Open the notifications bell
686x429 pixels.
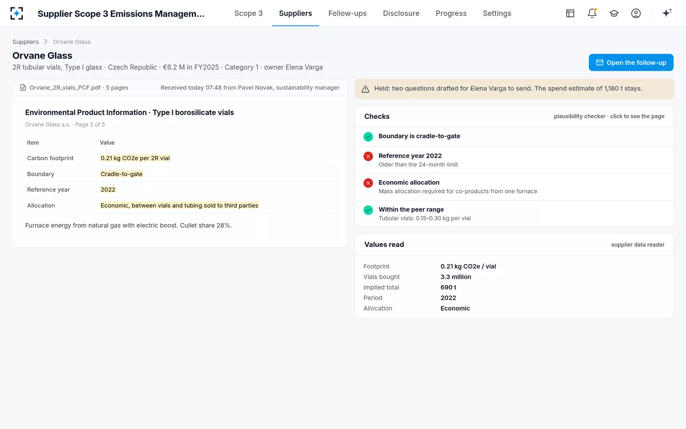point(592,13)
